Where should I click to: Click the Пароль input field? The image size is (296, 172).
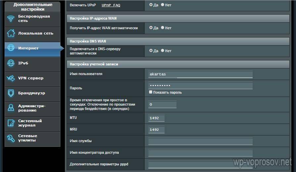200,86
